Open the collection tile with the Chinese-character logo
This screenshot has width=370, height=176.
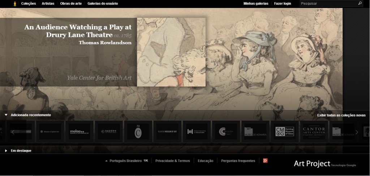108,131
